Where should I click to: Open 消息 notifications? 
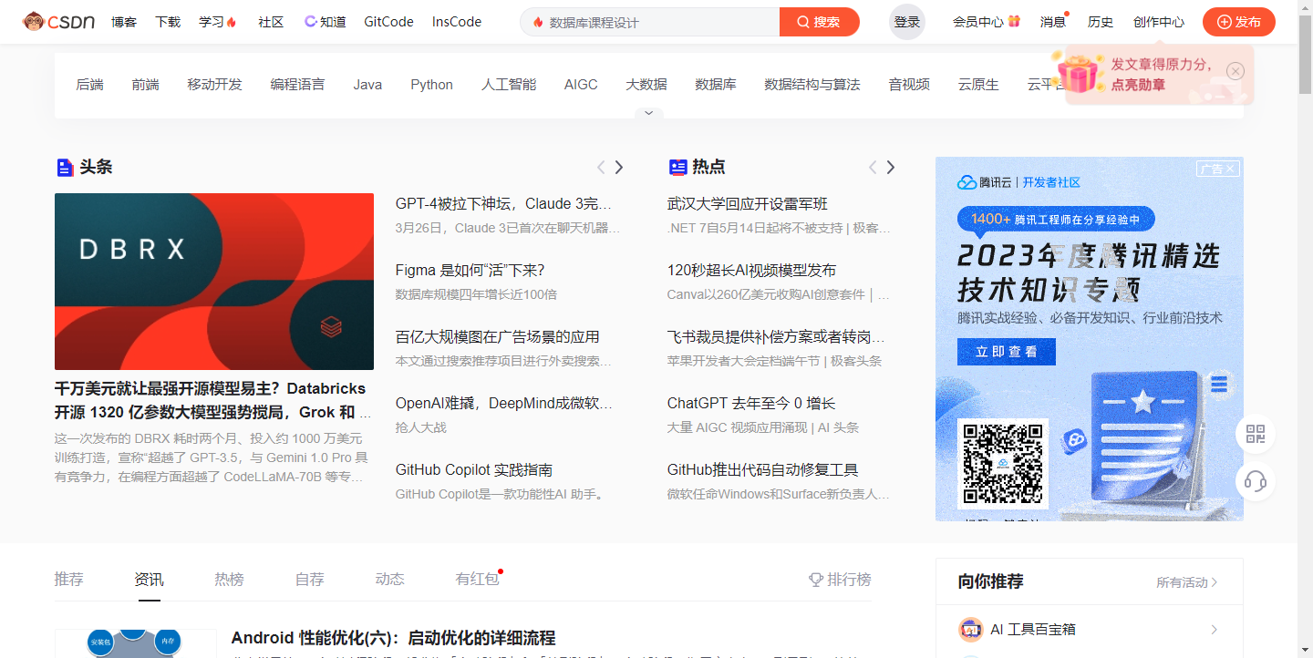click(x=1053, y=22)
